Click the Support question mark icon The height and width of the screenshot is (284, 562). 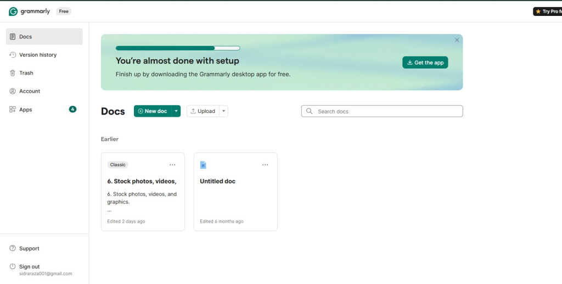click(13, 248)
